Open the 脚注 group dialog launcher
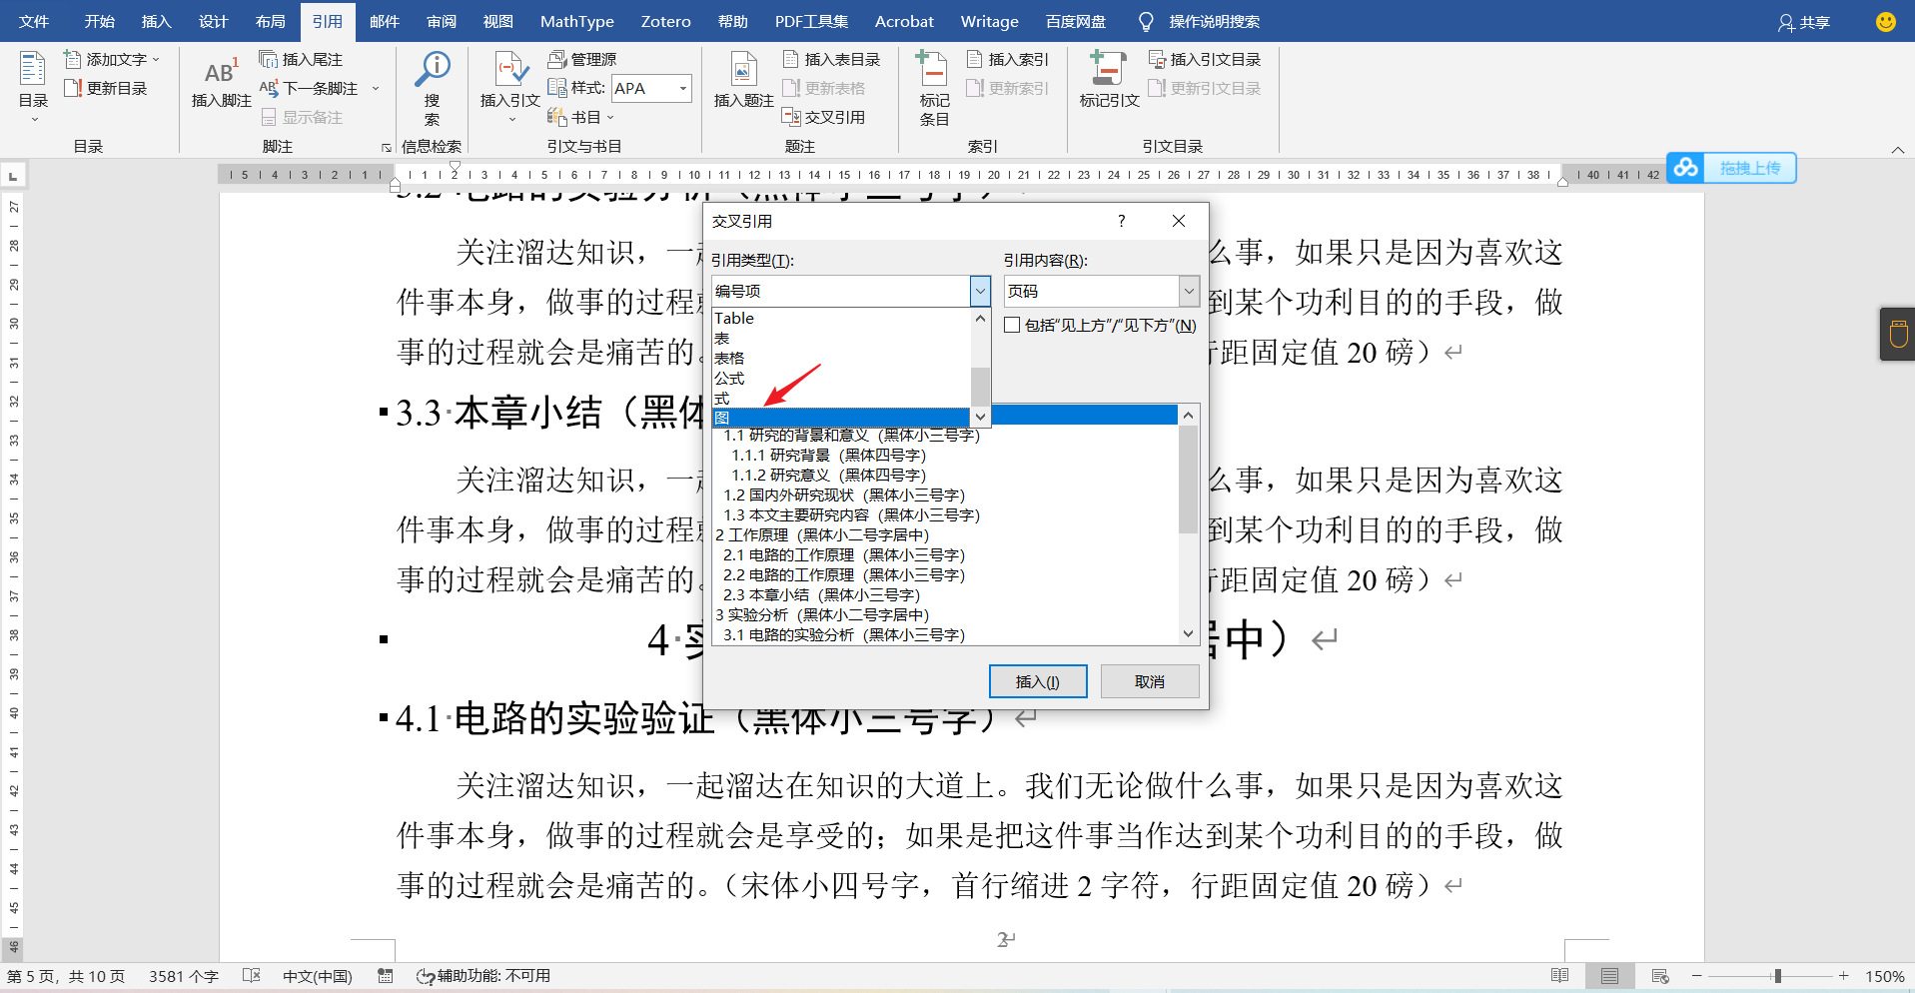 pos(387,148)
